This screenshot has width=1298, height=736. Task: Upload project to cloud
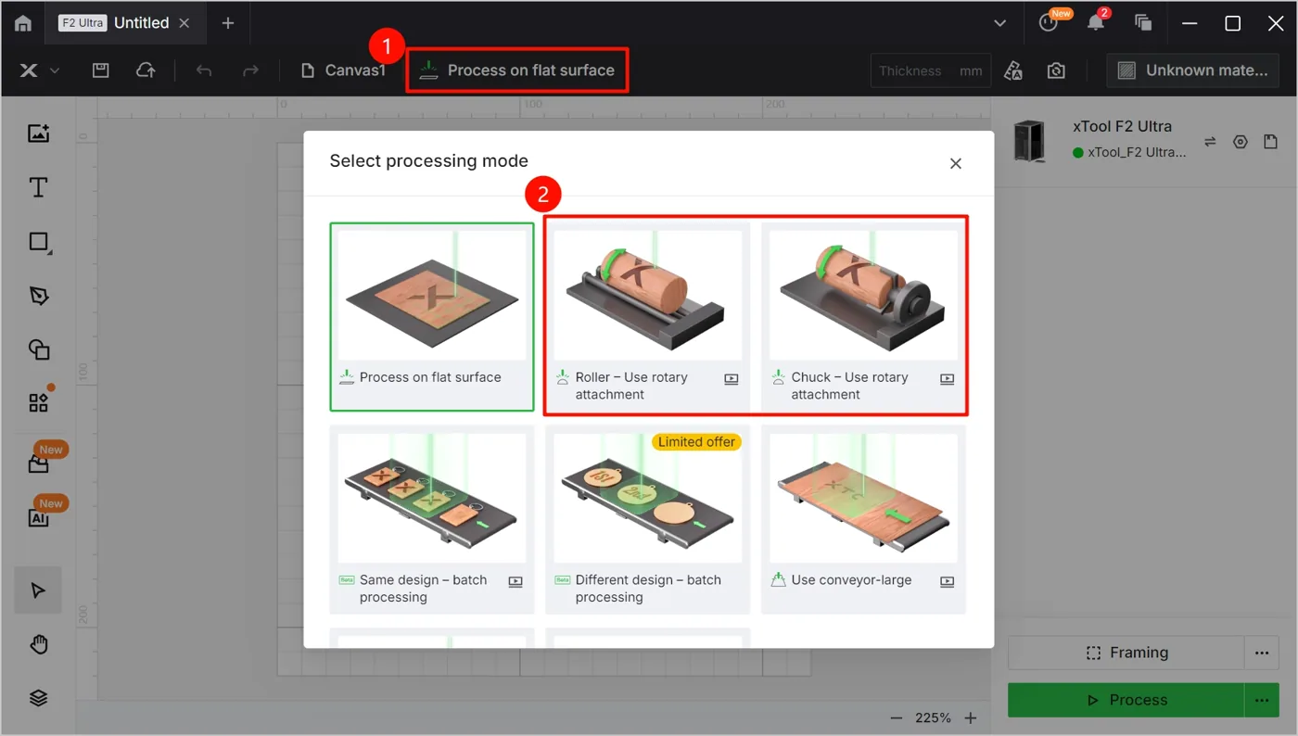[146, 70]
